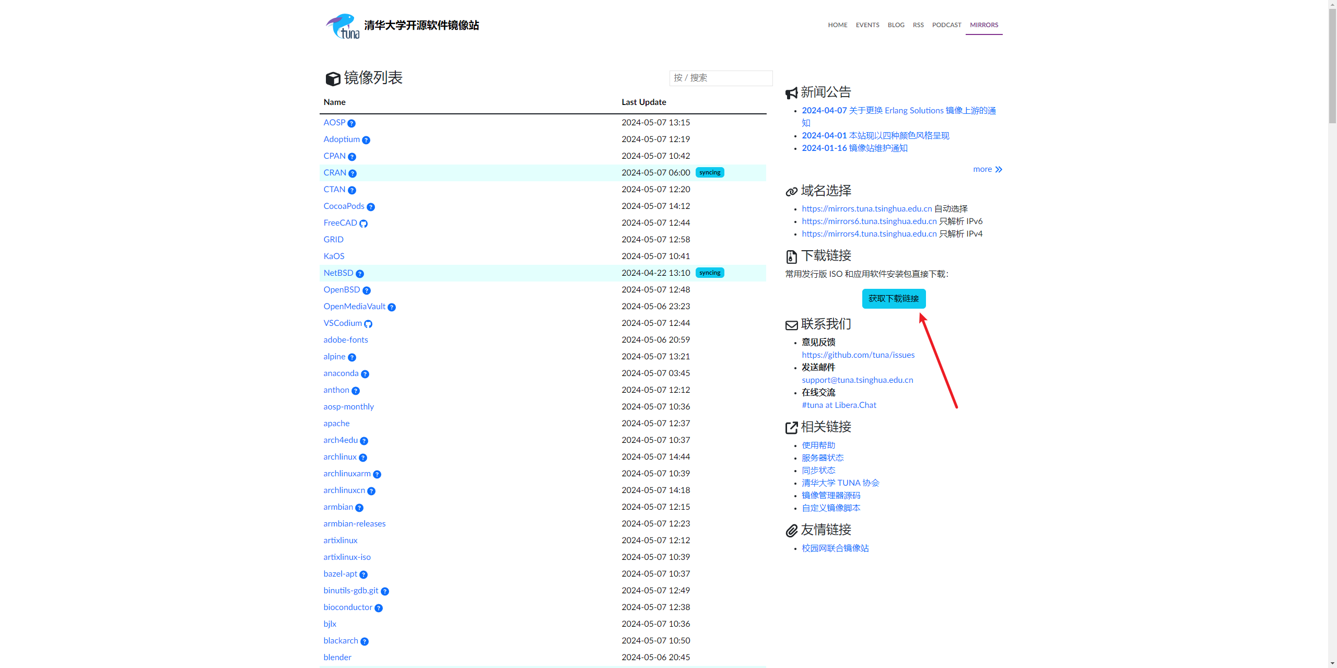Click syncing badge in NetBSD row

(710, 273)
